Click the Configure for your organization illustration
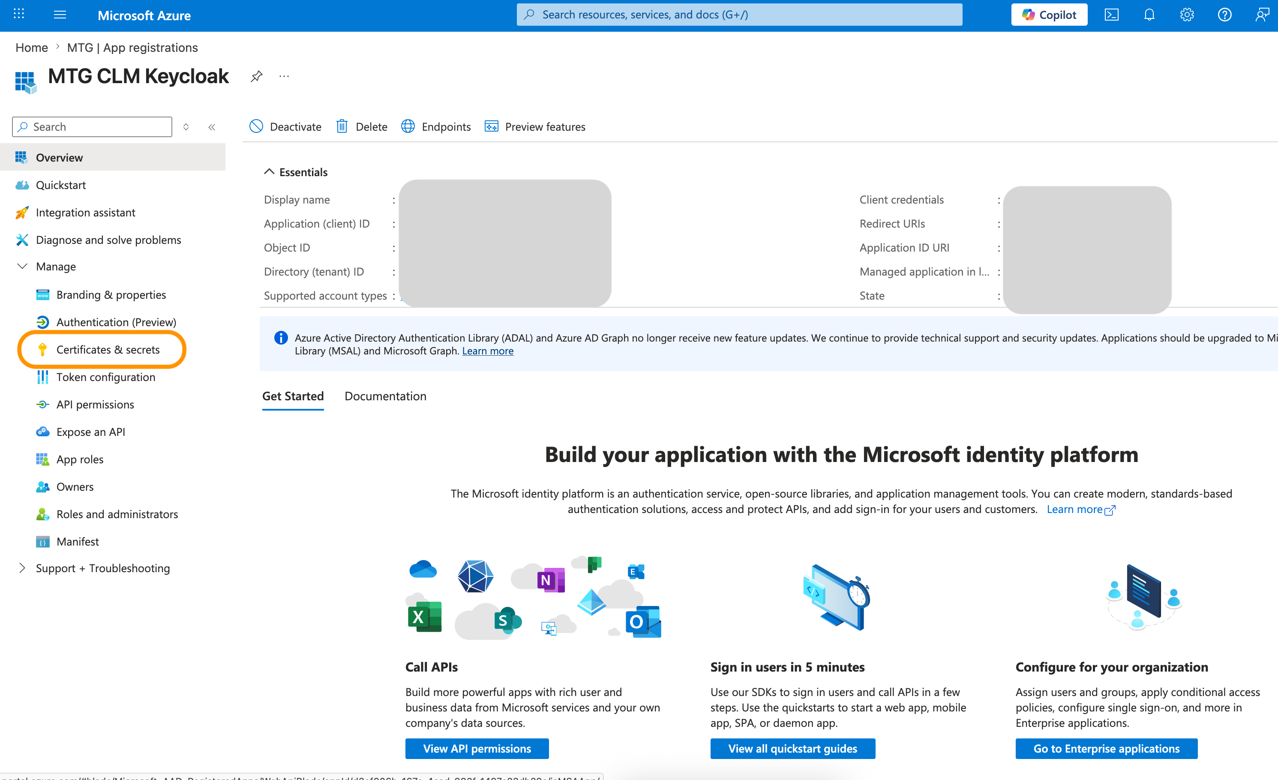 coord(1145,597)
